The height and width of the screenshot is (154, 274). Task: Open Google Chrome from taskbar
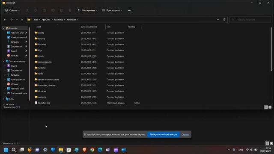[92, 150]
